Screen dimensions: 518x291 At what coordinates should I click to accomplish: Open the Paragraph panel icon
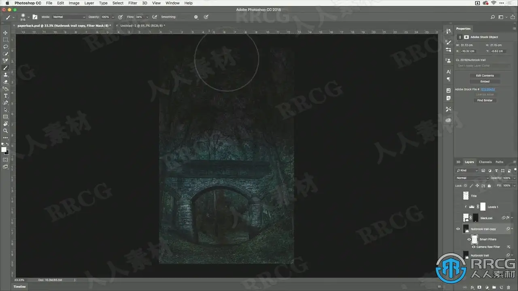[x=448, y=79]
